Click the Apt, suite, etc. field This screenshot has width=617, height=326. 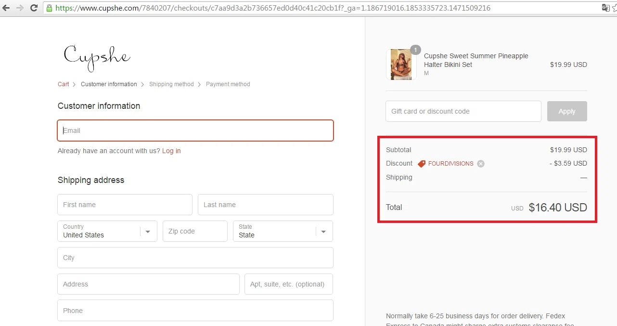click(289, 284)
